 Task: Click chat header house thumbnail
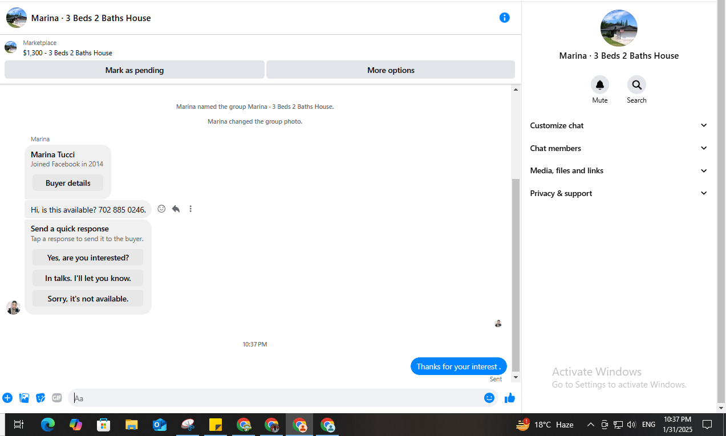pyautogui.click(x=17, y=18)
